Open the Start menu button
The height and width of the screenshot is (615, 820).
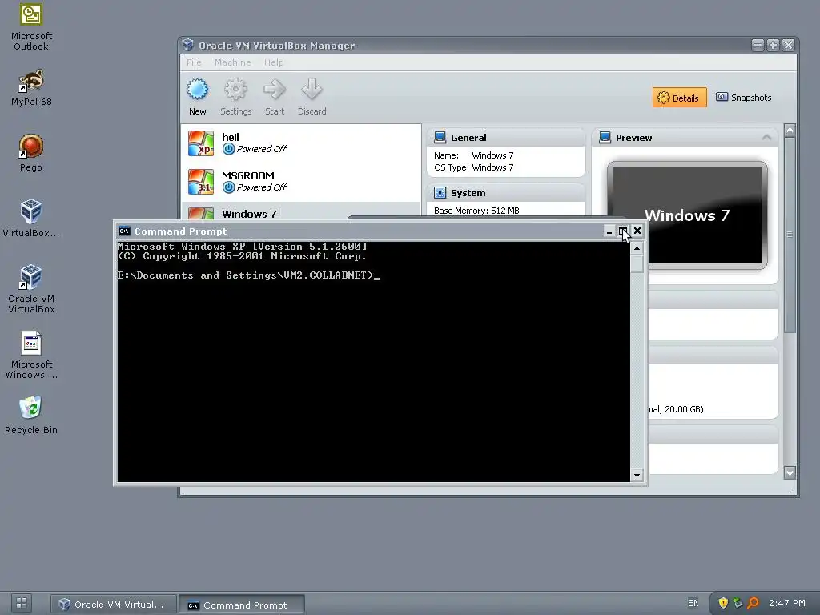pyautogui.click(x=22, y=603)
